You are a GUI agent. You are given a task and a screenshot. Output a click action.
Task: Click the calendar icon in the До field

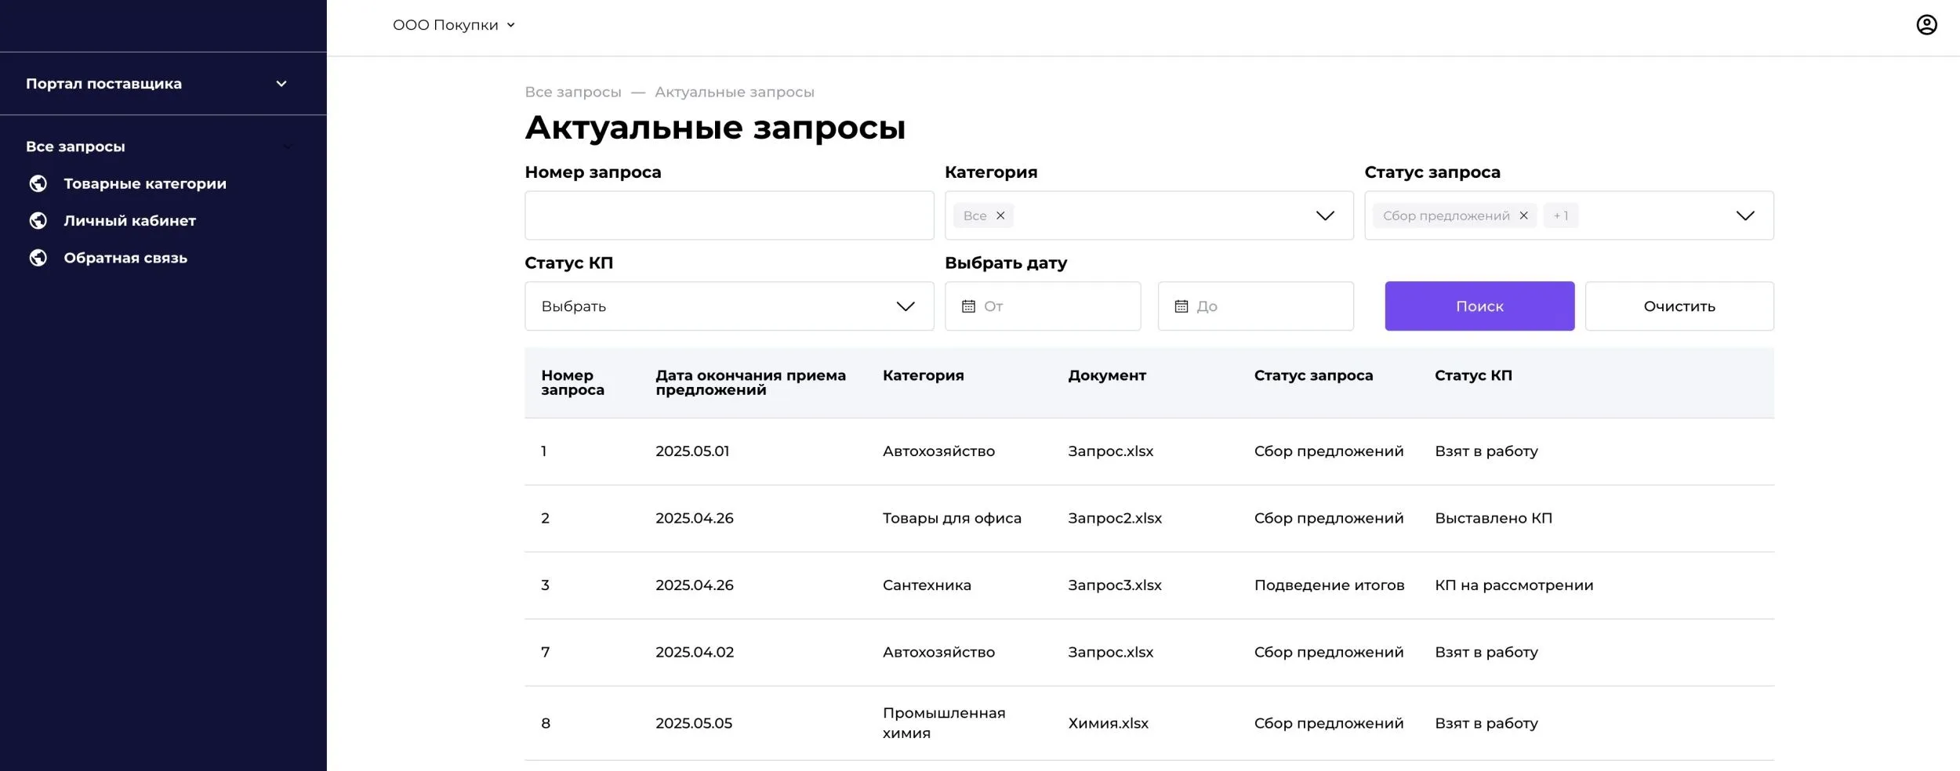(1183, 306)
